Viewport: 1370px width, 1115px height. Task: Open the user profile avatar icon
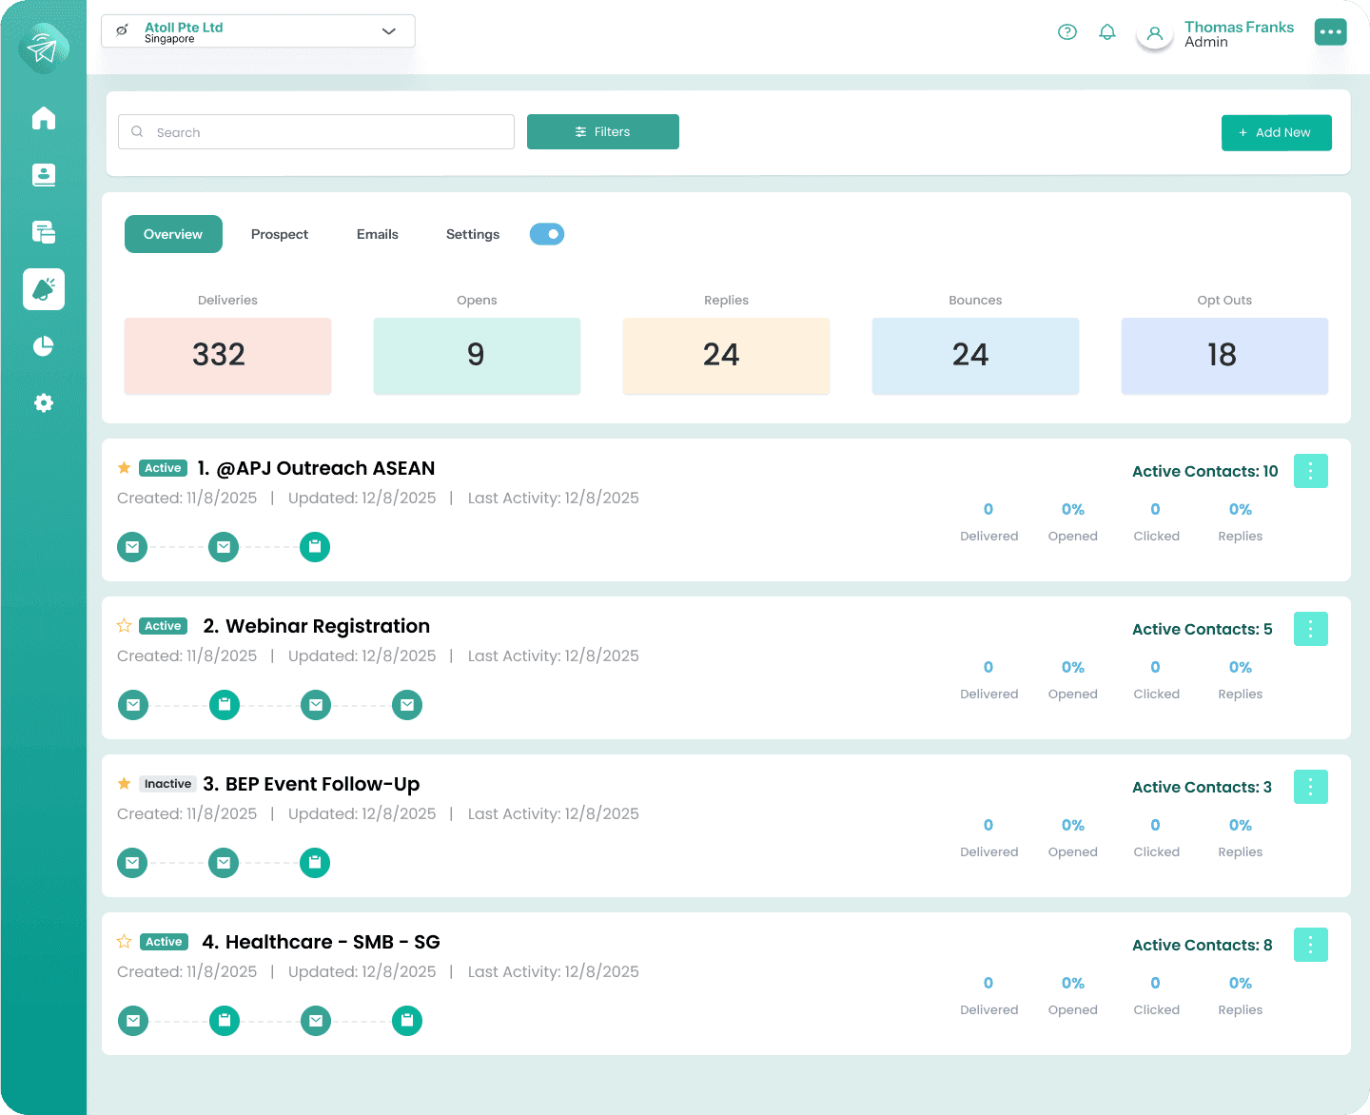coord(1153,34)
